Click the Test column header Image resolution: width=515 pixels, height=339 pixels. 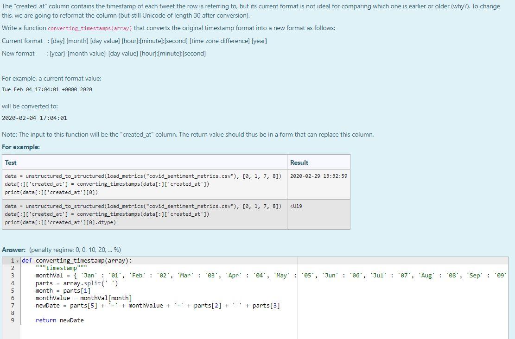[11, 163]
